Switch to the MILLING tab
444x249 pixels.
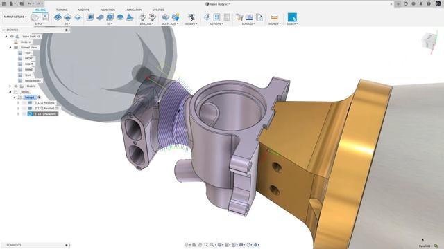[x=40, y=10]
